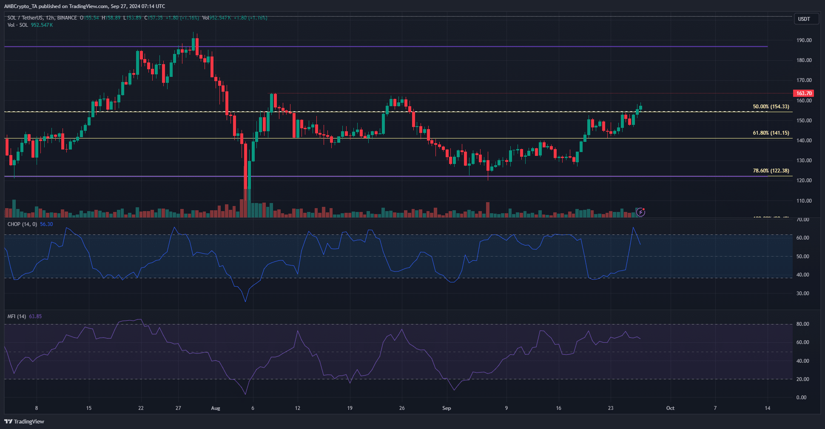Click the date axis label 26
Image resolution: width=825 pixels, height=429 pixels.
coord(402,408)
